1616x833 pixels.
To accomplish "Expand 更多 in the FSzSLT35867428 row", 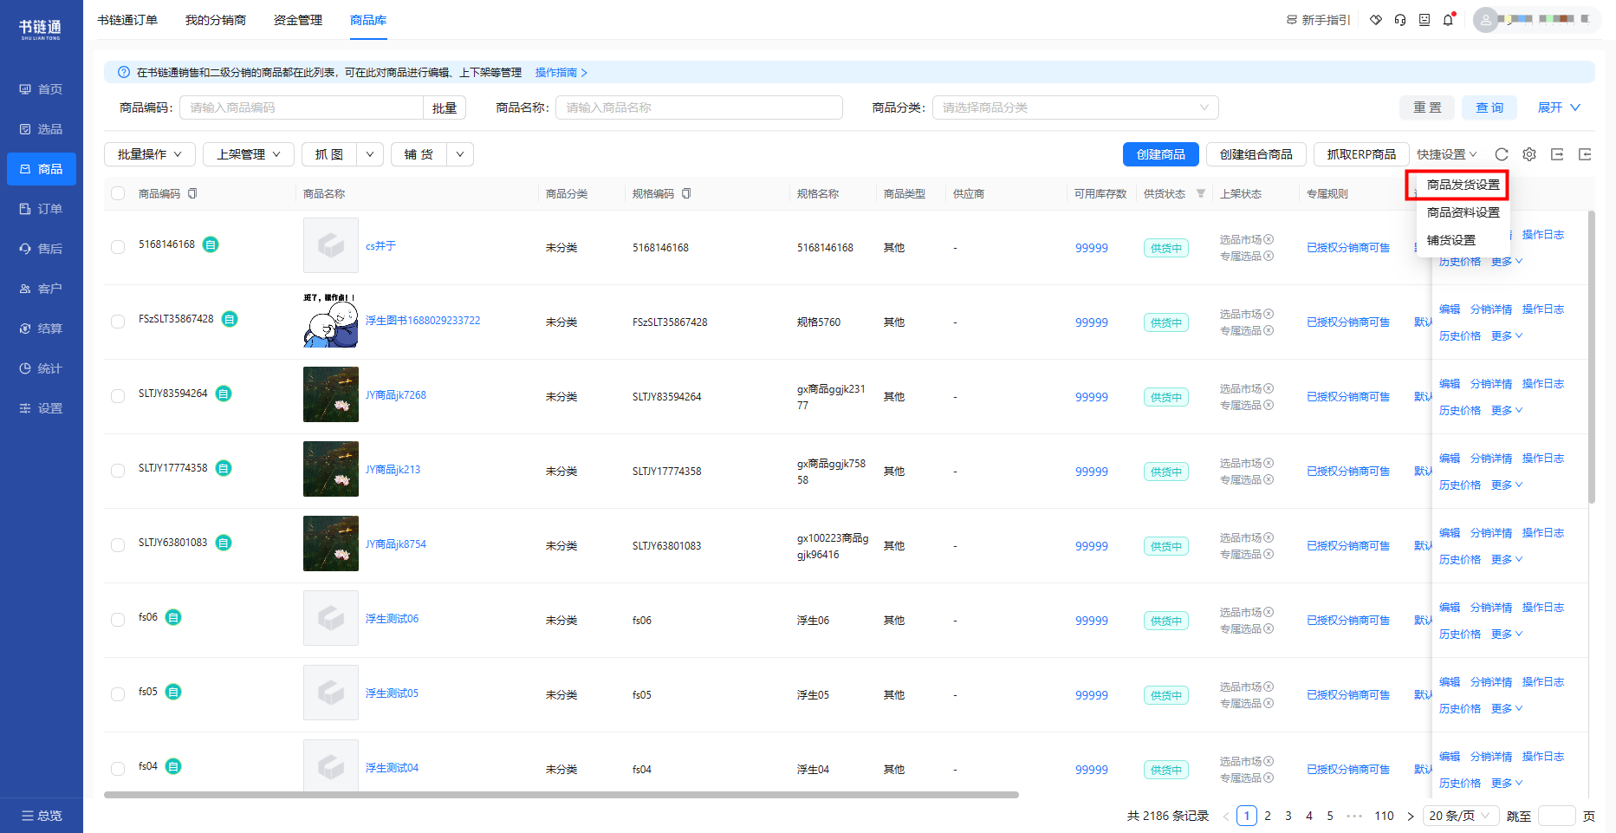I will pos(1507,336).
